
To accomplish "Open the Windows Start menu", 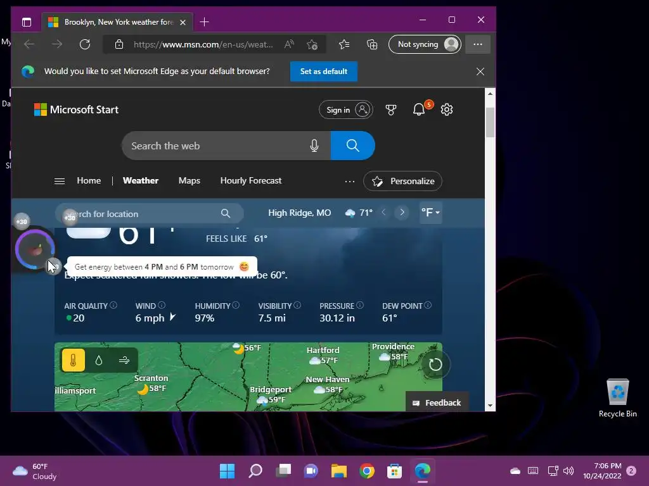I will tap(227, 471).
